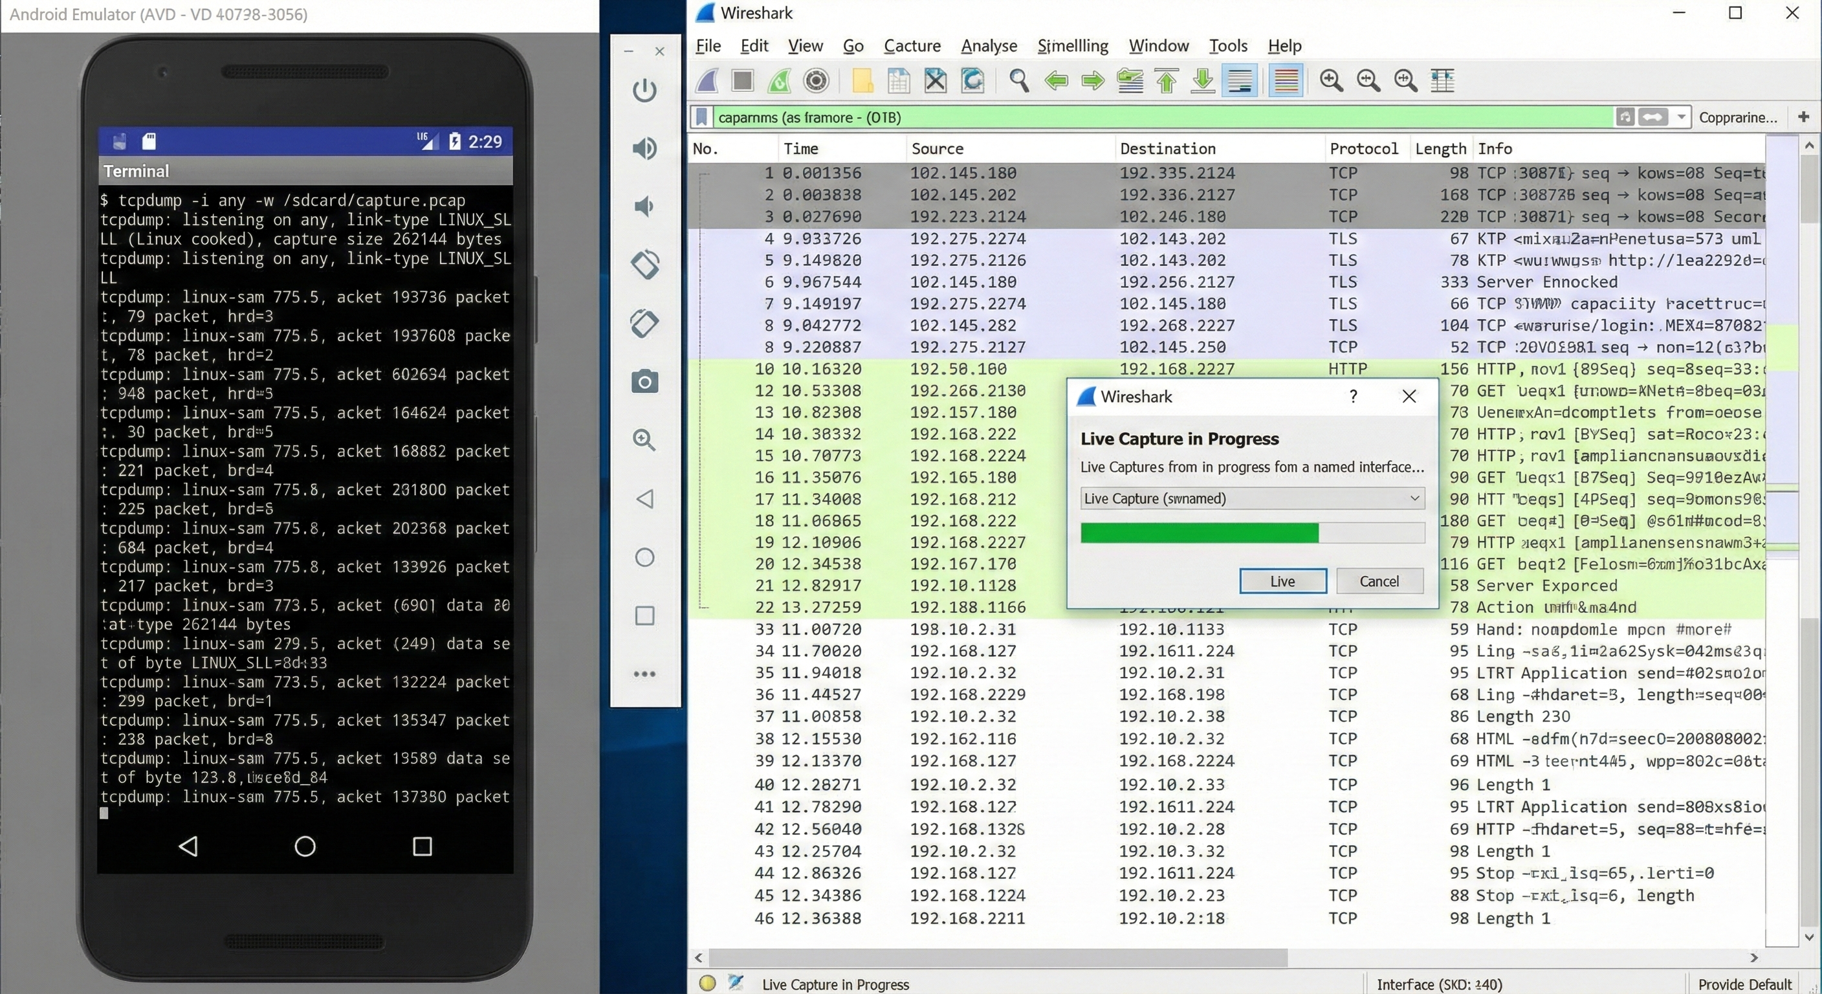Toggle the colorize packet list button
Viewport: 1822px width, 994px height.
[x=1286, y=81]
